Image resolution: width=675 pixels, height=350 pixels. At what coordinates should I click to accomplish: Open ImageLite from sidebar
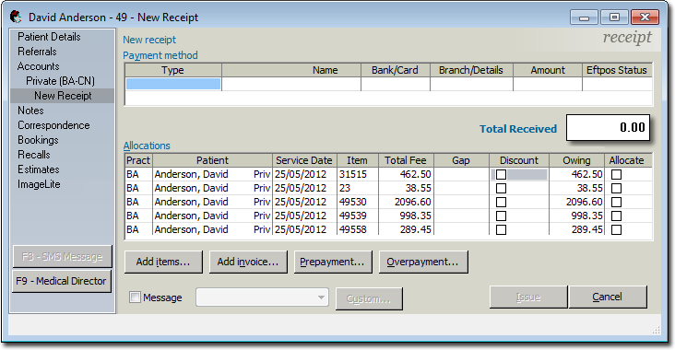click(39, 184)
